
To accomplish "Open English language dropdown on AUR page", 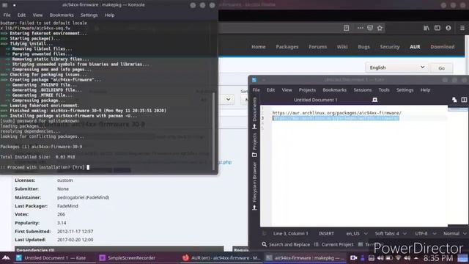I will (396, 67).
